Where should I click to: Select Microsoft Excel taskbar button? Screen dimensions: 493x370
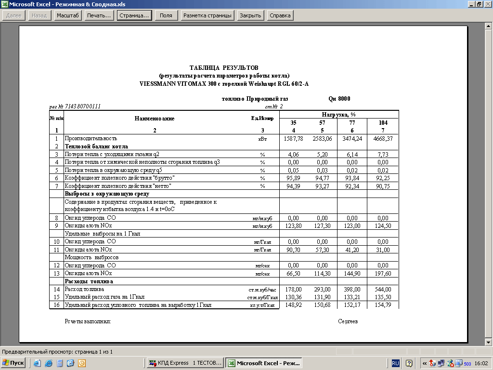pyautogui.click(x=264, y=363)
